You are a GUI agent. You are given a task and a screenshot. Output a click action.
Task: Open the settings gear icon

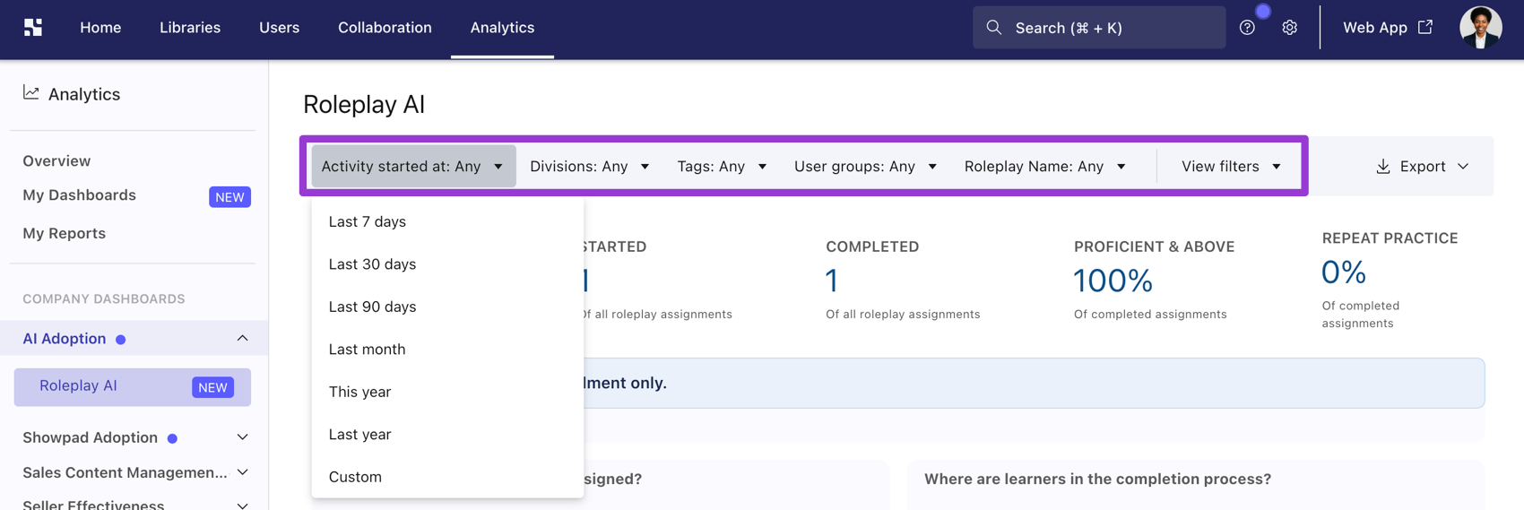pyautogui.click(x=1289, y=28)
